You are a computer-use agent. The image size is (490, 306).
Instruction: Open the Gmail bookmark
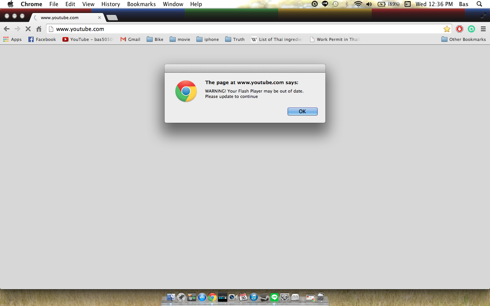tap(130, 39)
